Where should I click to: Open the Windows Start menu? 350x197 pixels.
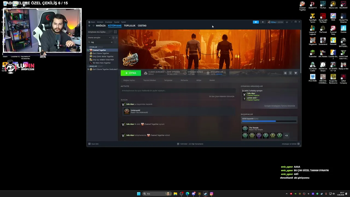click(139, 194)
